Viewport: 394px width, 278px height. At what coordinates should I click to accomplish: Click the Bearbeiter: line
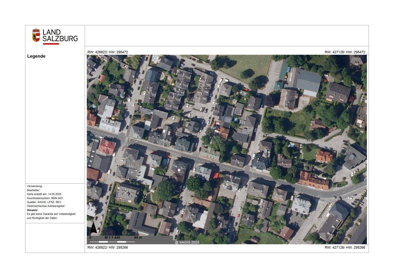[33, 190]
